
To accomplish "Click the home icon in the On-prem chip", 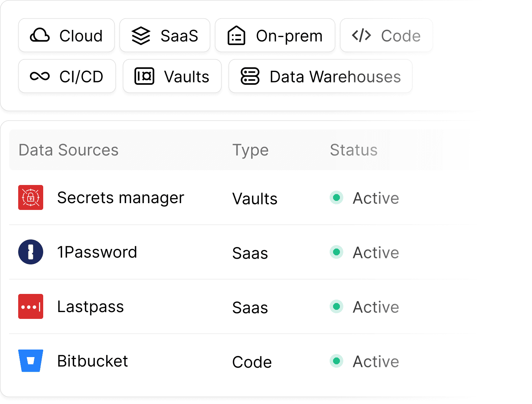I will pyautogui.click(x=236, y=35).
